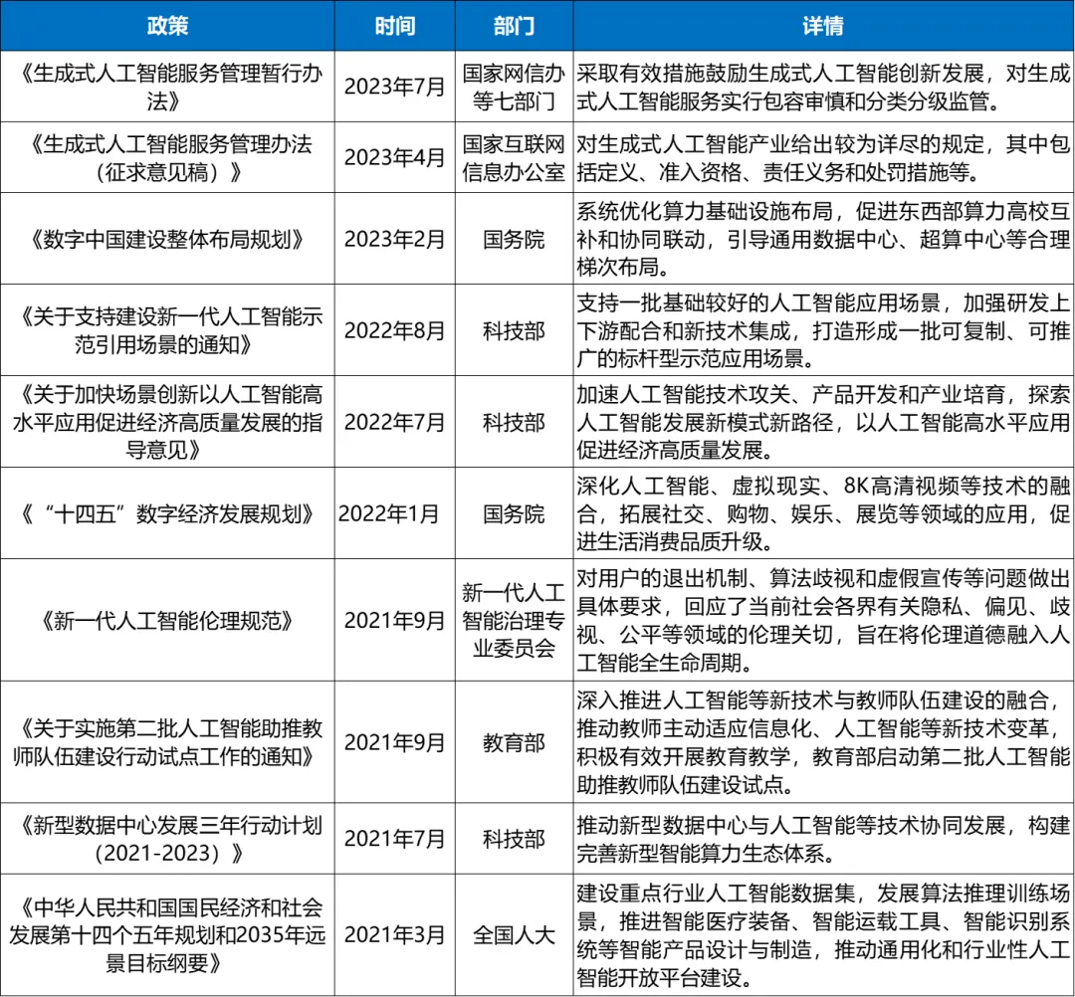Click details starting 对用户的退出机制
1075x997 pixels.
pyautogui.click(x=823, y=620)
